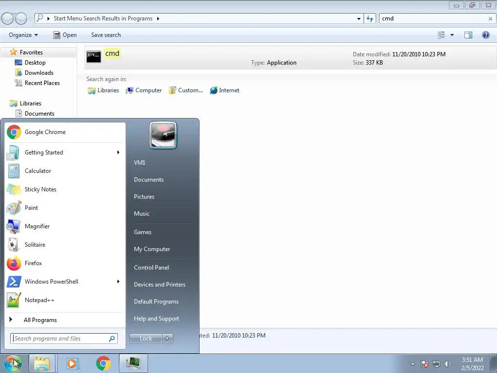
Task: Show hidden system tray icons
Action: (x=413, y=364)
